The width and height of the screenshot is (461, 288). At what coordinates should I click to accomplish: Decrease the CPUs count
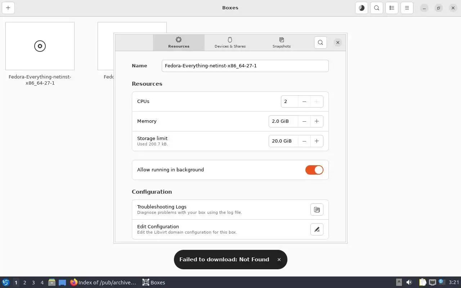coord(304,102)
